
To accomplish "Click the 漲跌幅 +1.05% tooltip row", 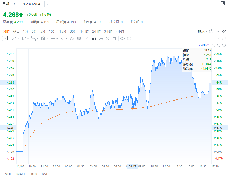I will [x=197, y=69].
